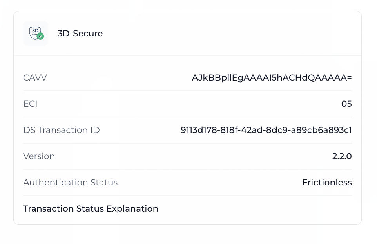This screenshot has width=377, height=244.
Task: Click the divider below the CAVV row
Action: click(188, 91)
